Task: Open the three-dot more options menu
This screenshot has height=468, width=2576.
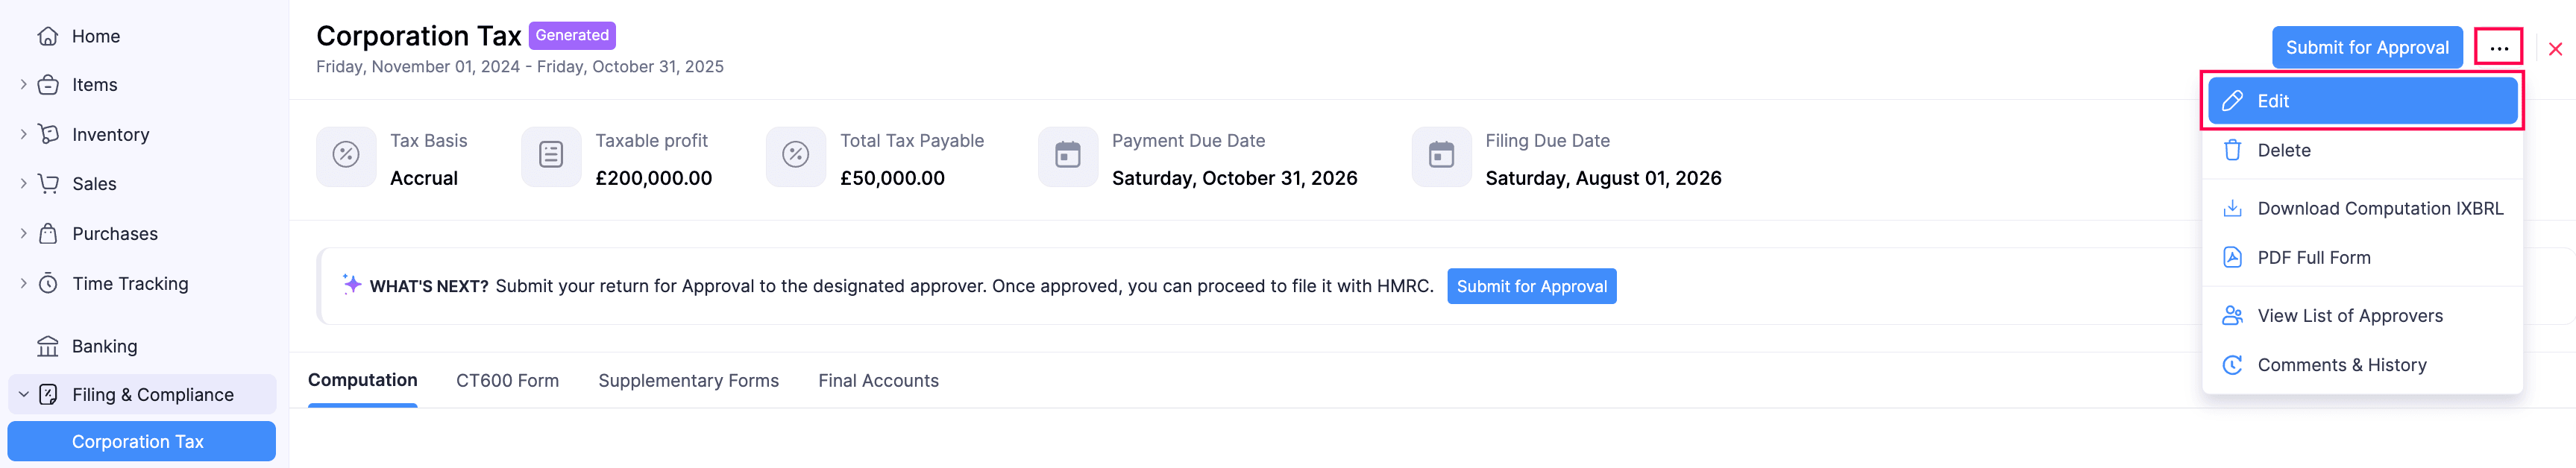Action: click(x=2498, y=48)
